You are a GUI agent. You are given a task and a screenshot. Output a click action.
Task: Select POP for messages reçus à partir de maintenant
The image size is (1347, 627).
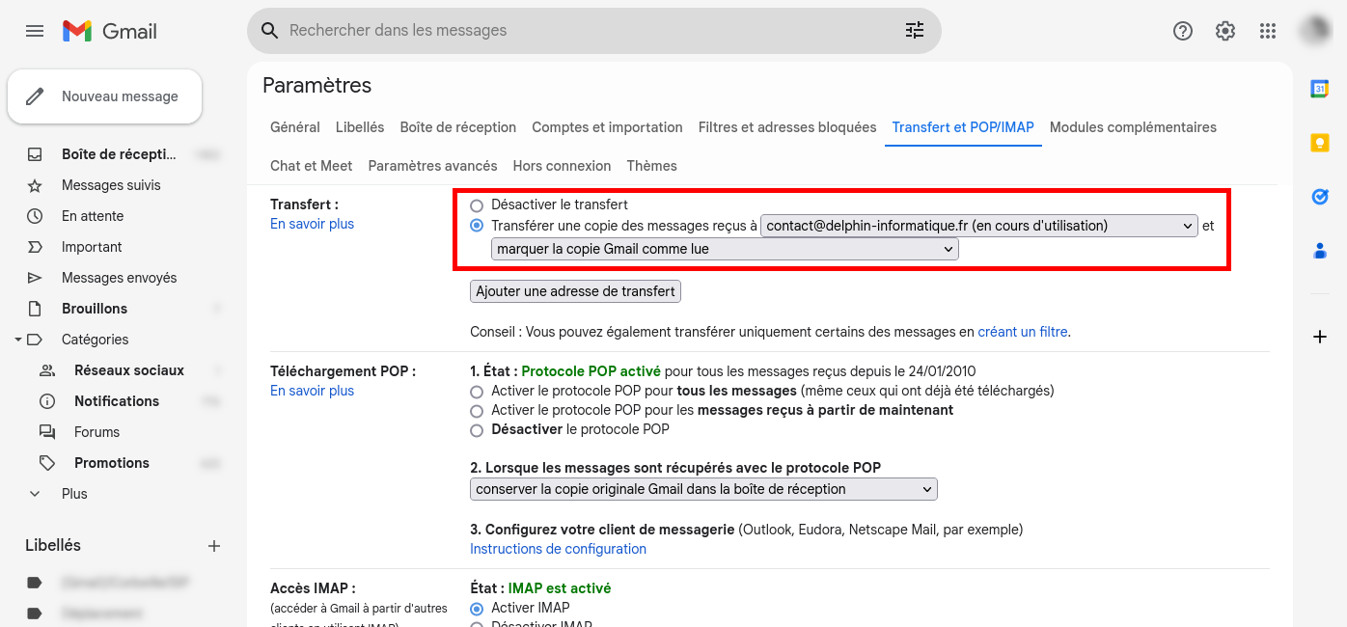click(477, 411)
